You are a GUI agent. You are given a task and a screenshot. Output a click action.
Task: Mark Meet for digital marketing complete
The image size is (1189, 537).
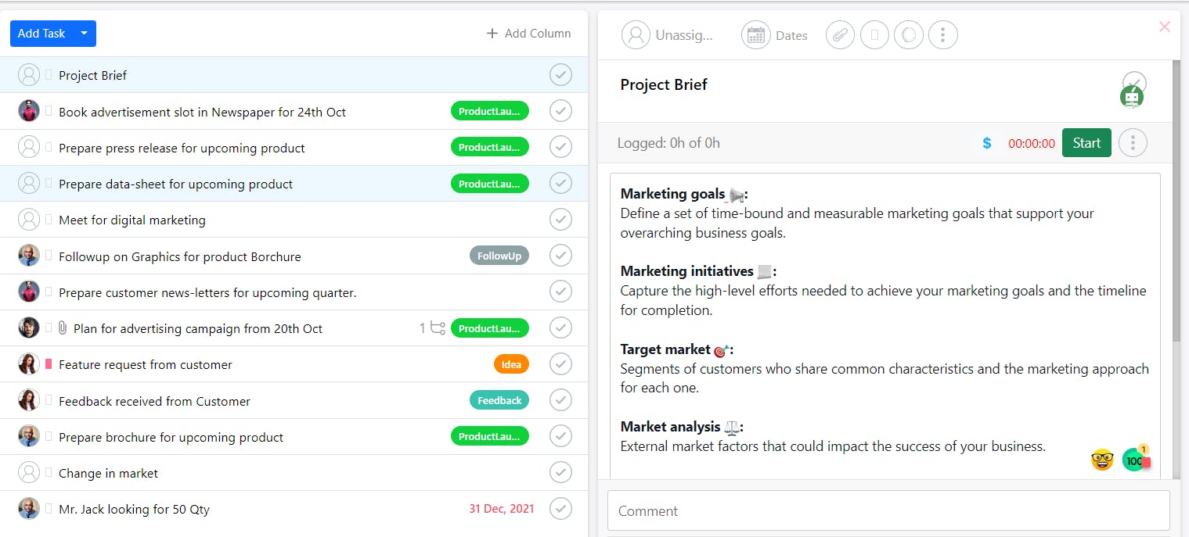point(560,220)
